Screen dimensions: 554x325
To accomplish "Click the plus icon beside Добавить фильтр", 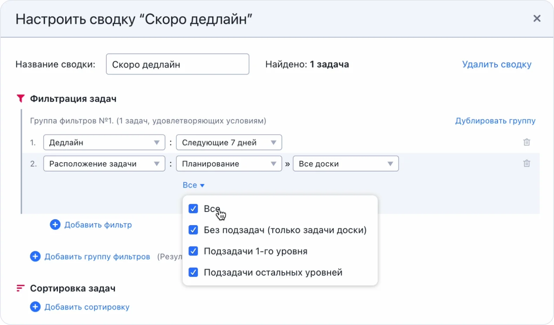I will [55, 225].
